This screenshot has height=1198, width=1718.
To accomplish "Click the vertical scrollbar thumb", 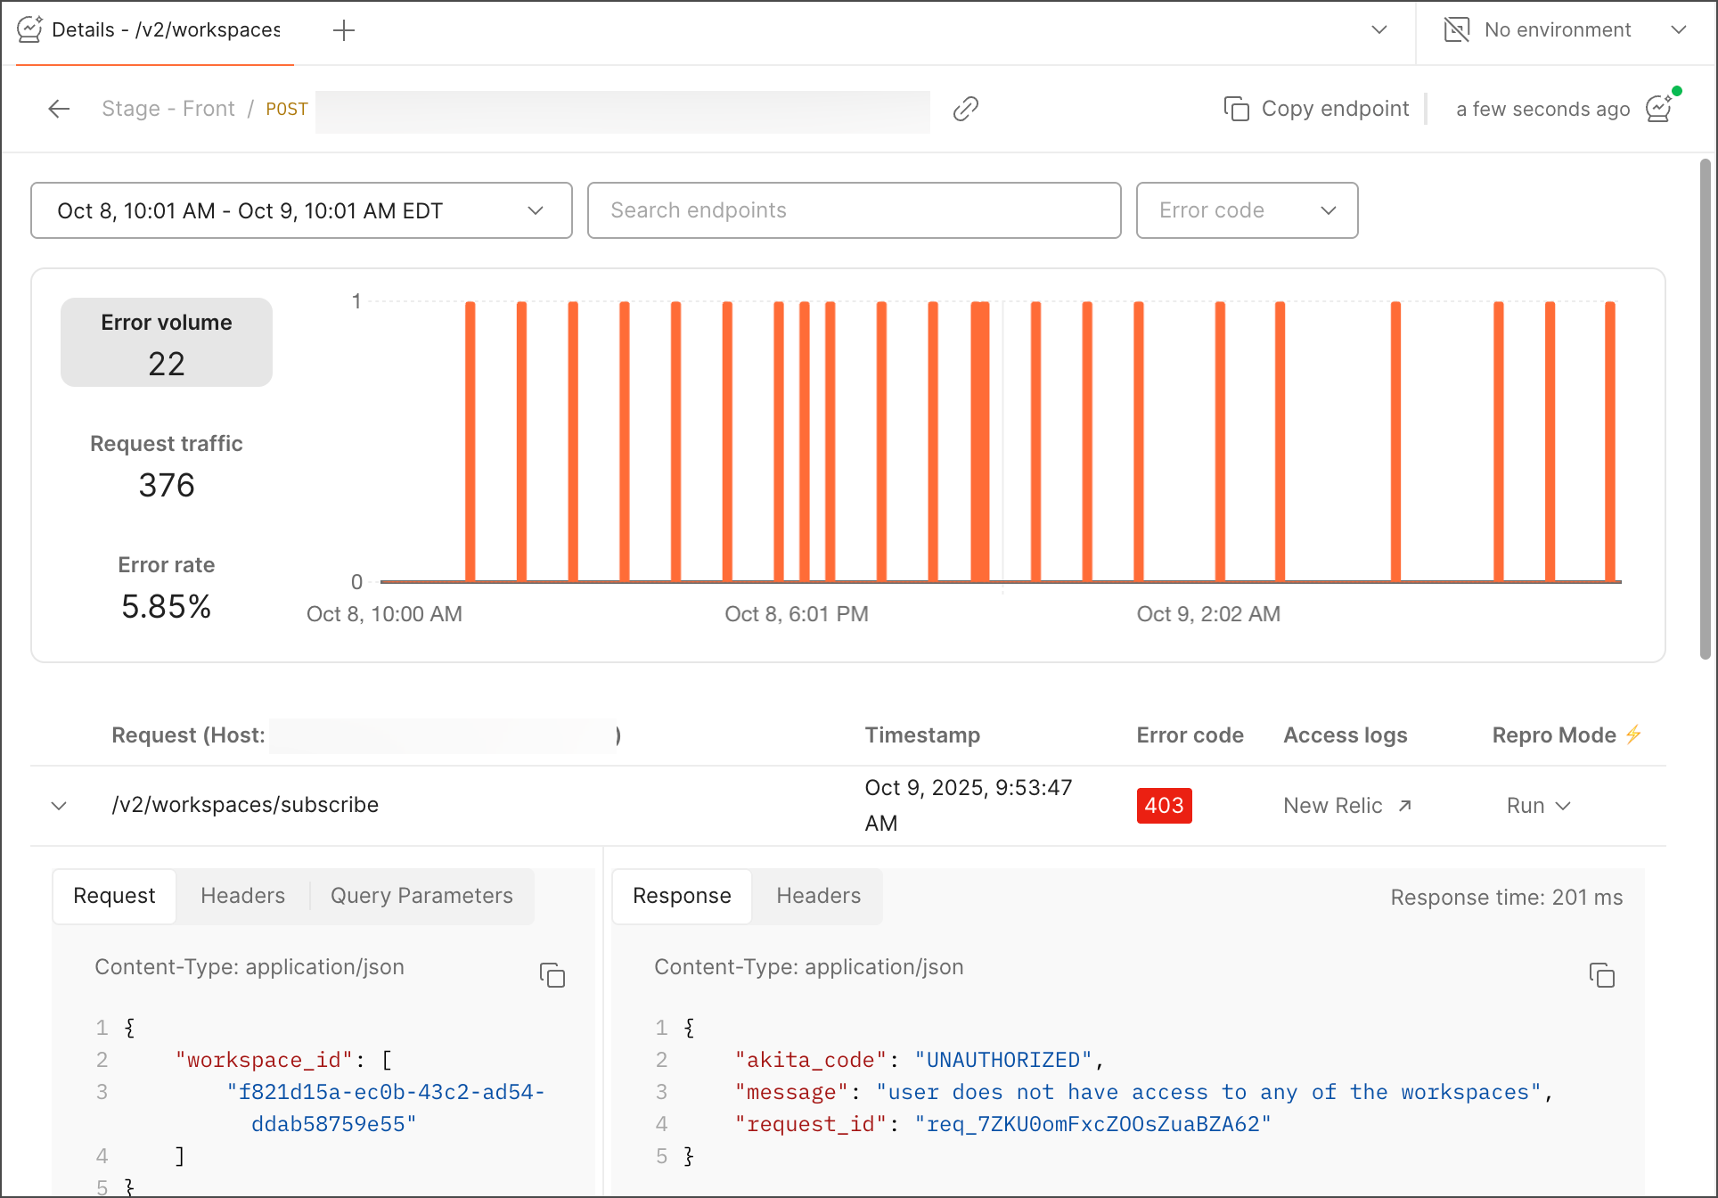I will (1705, 410).
